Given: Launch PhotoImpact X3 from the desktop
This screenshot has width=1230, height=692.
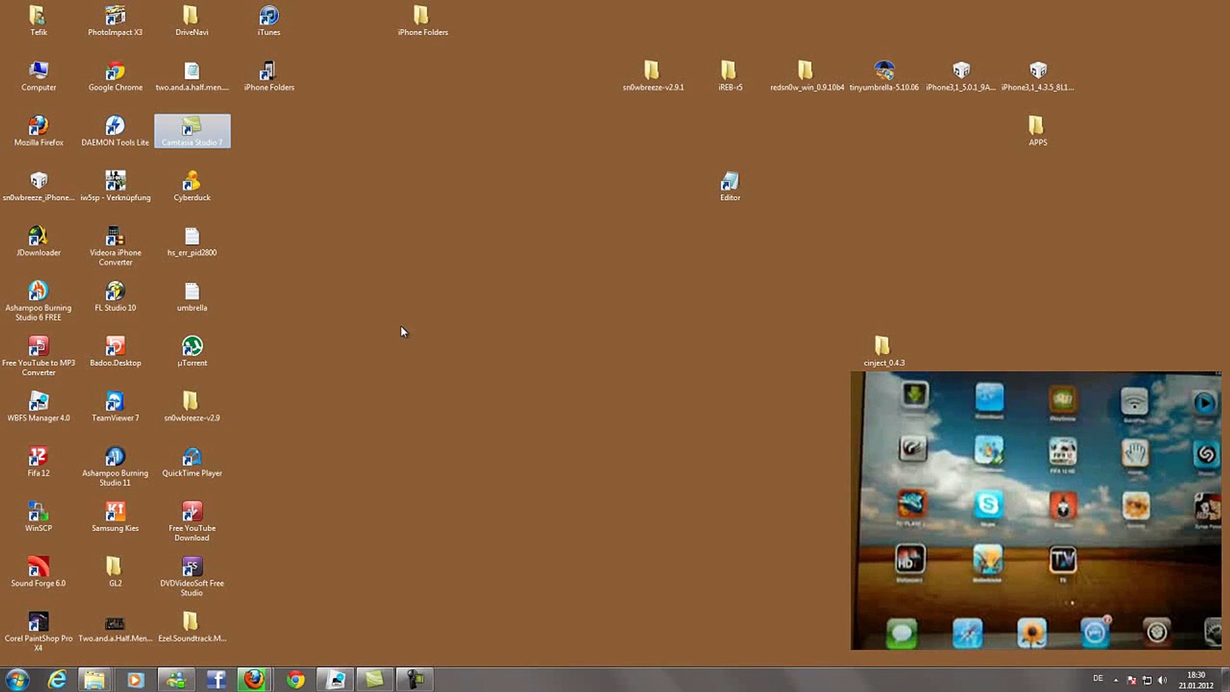Looking at the screenshot, I should click(x=115, y=21).
